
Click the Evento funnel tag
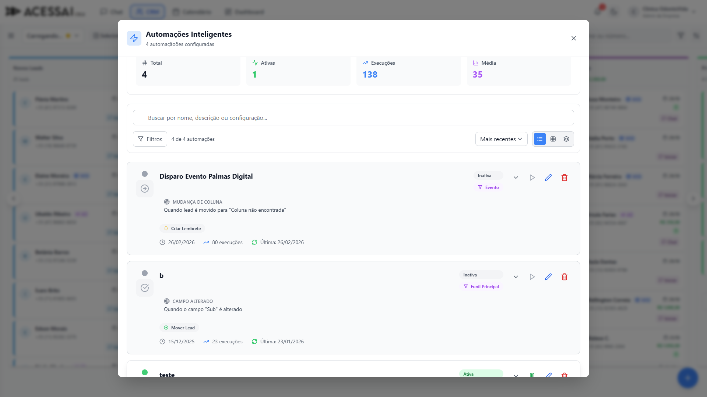488,187
